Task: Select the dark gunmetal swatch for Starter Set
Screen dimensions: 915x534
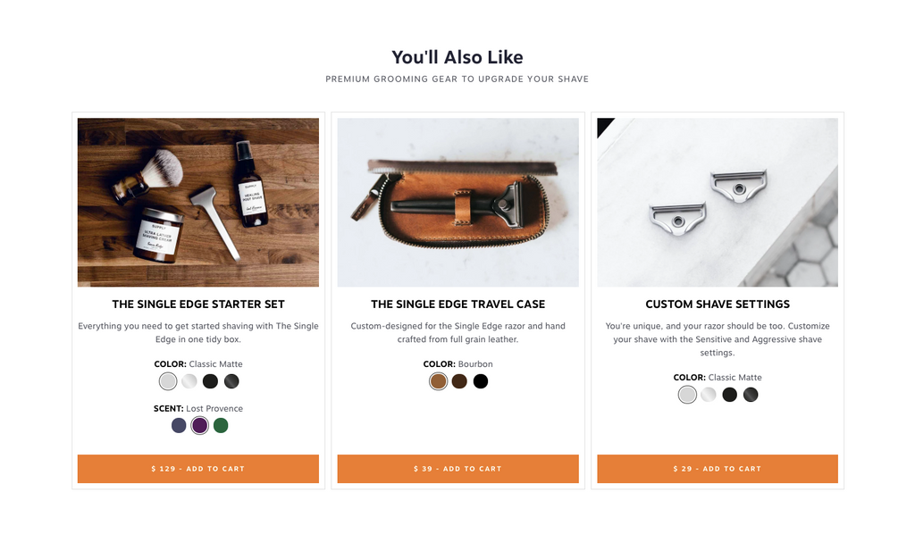Action: pyautogui.click(x=231, y=381)
